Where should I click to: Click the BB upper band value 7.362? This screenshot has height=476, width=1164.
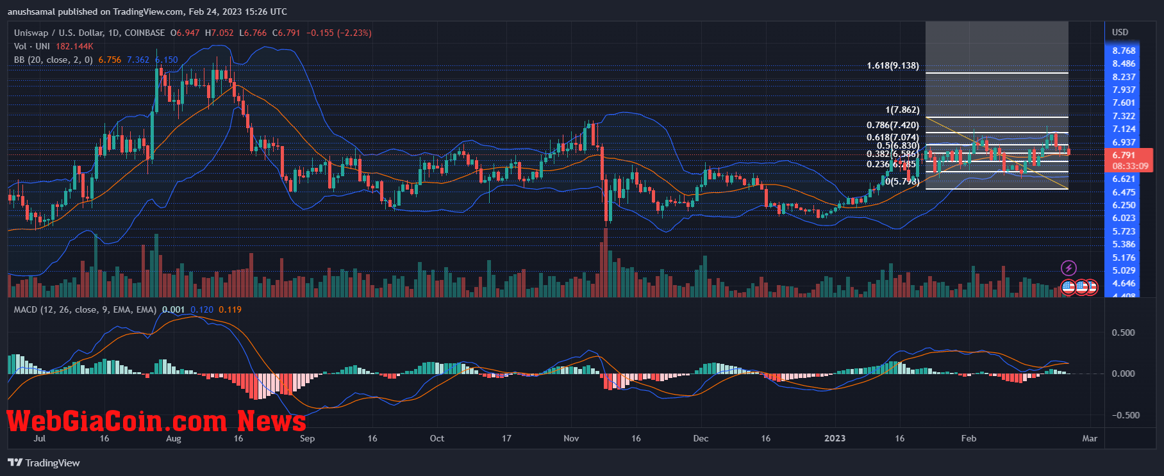coord(138,60)
